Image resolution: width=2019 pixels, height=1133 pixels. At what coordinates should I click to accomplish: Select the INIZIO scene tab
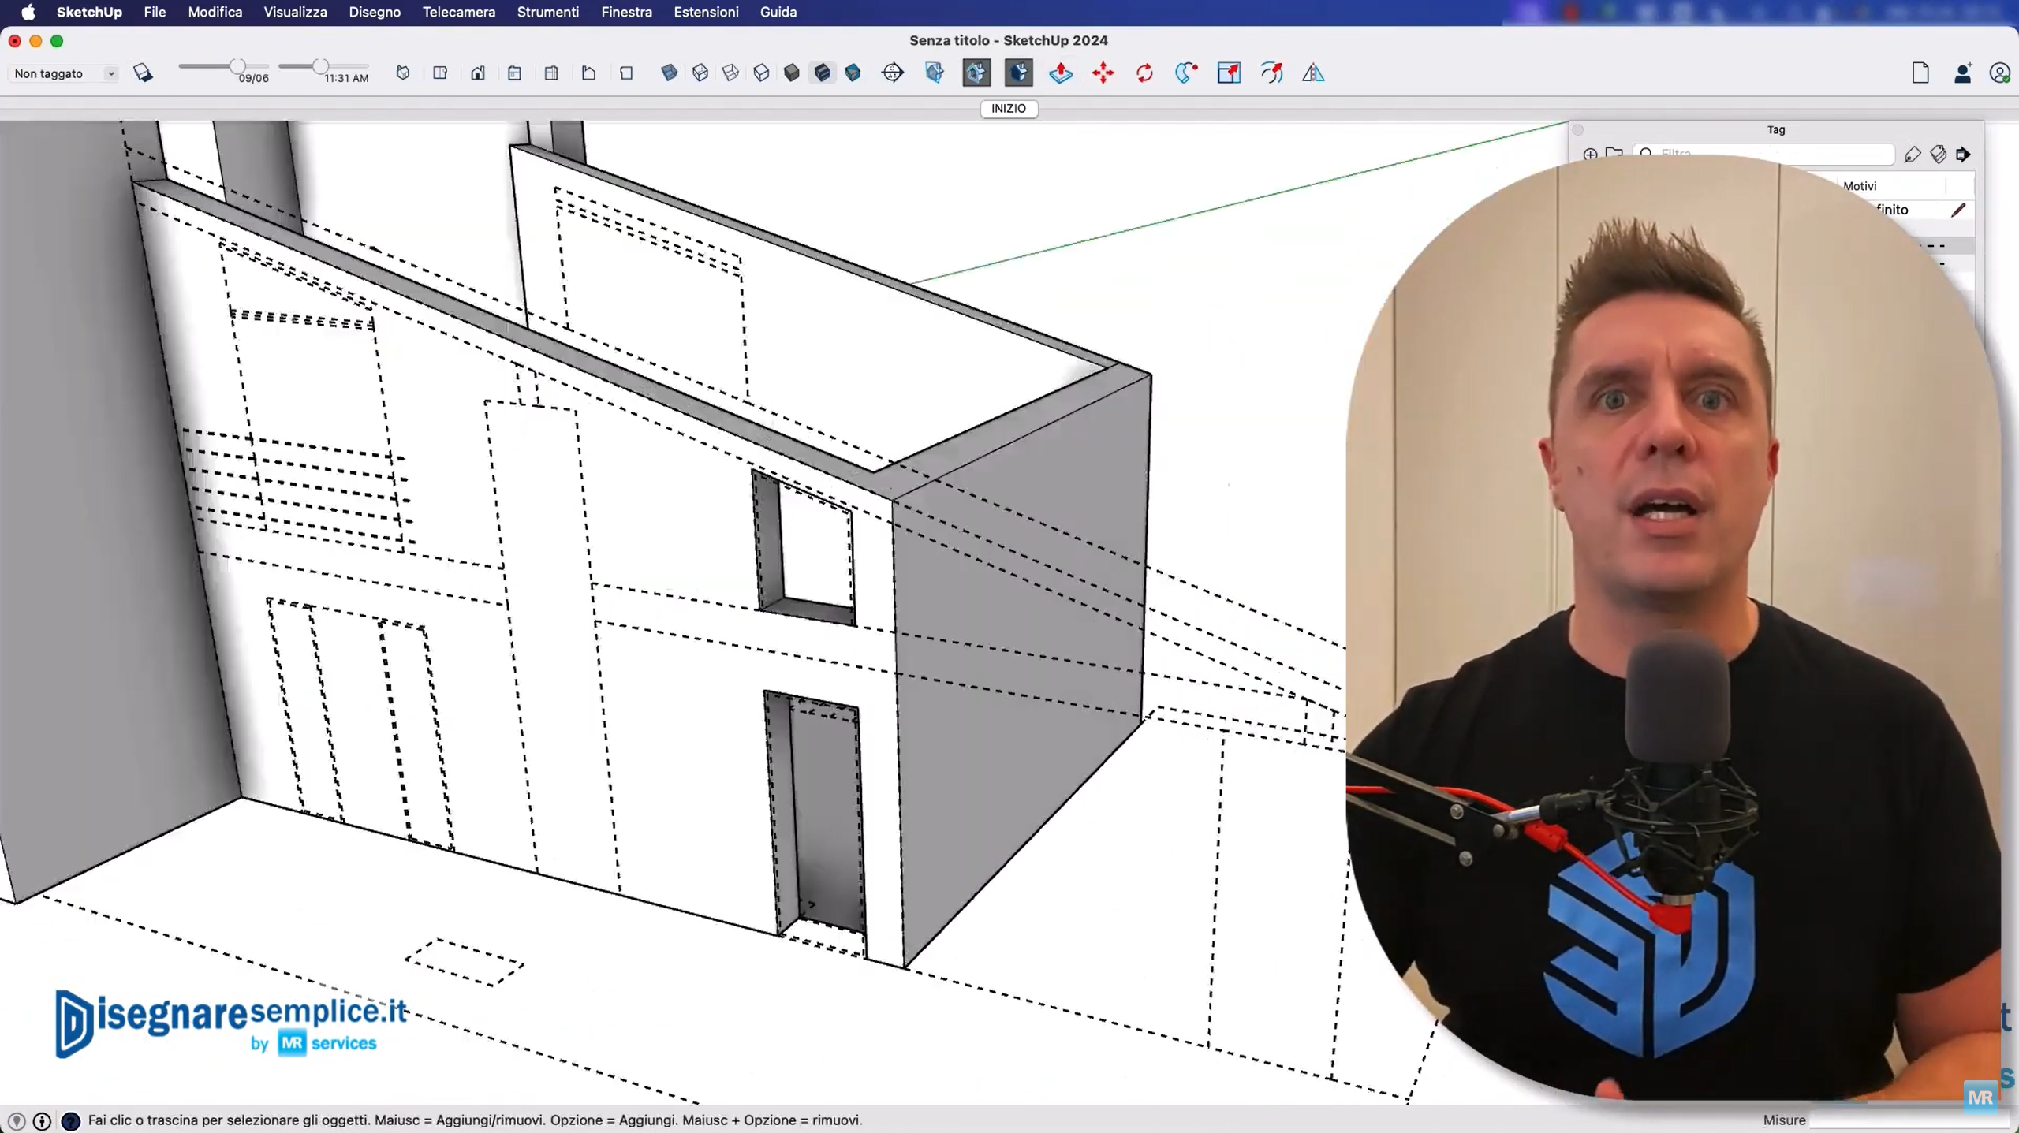(x=1009, y=108)
